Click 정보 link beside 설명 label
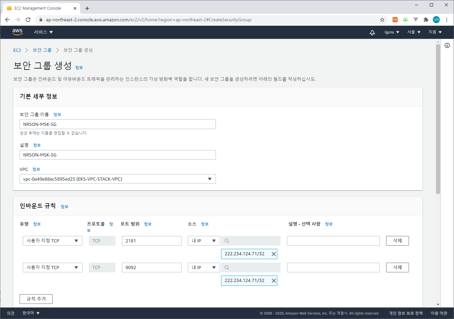The width and height of the screenshot is (454, 319). tap(37, 145)
